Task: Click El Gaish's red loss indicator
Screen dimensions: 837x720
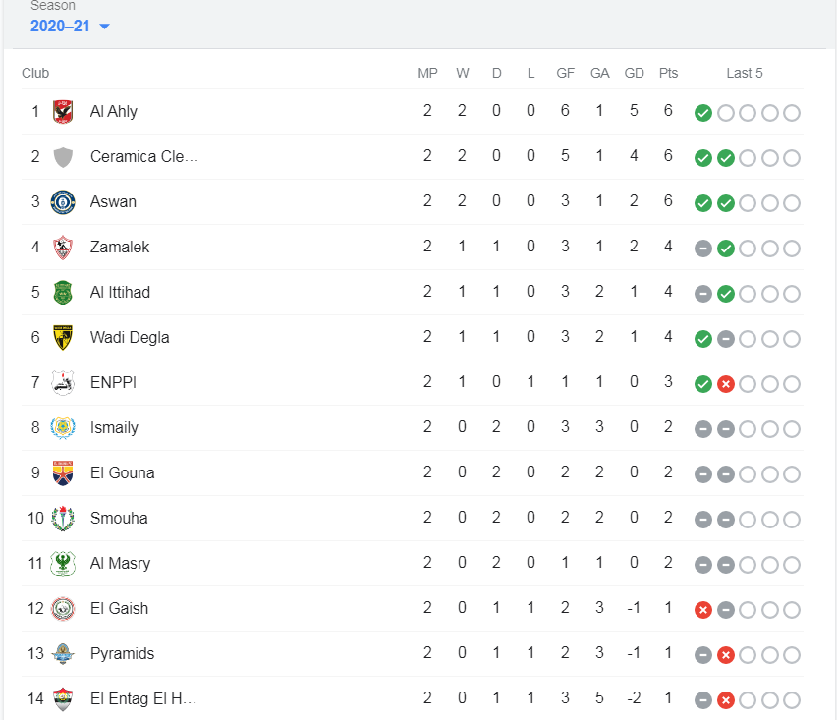Action: (703, 610)
